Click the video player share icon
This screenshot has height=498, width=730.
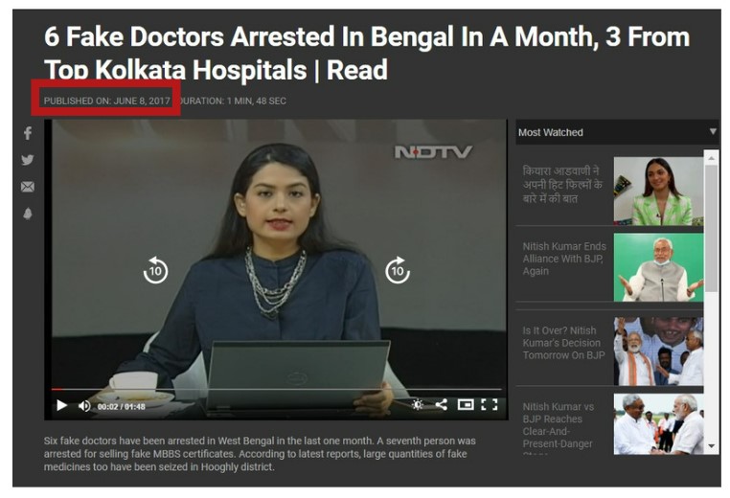pos(441,404)
